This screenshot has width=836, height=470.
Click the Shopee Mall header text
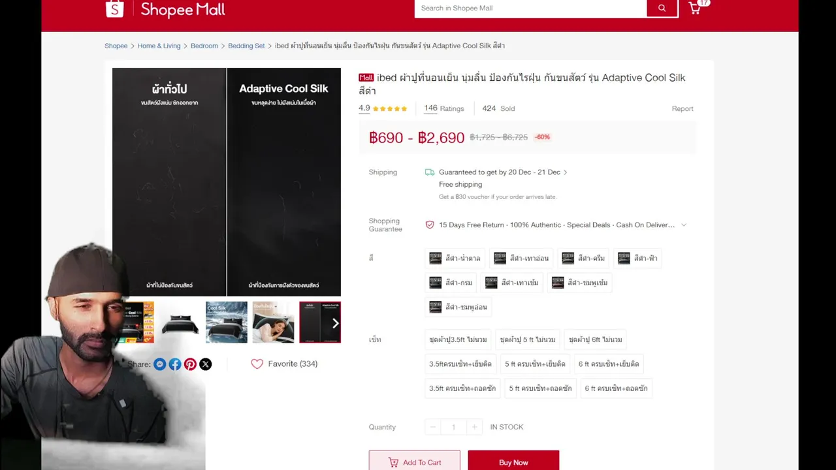pos(183,9)
